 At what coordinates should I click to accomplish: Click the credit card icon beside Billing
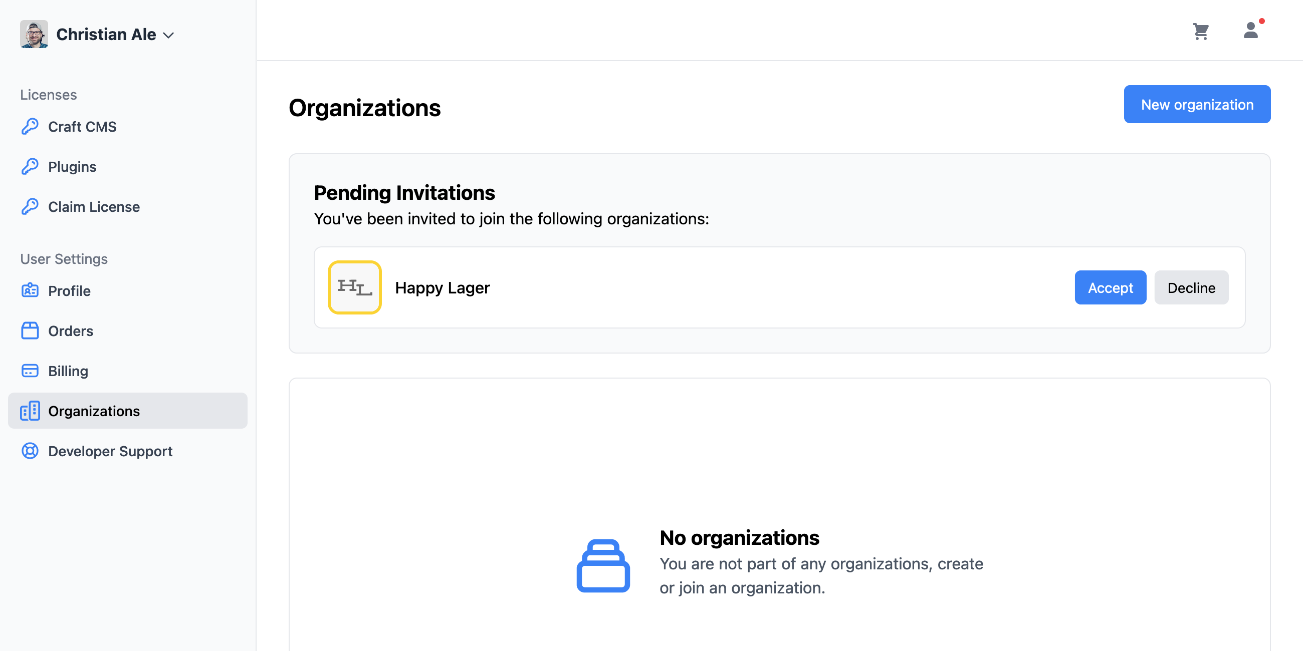[x=30, y=371]
